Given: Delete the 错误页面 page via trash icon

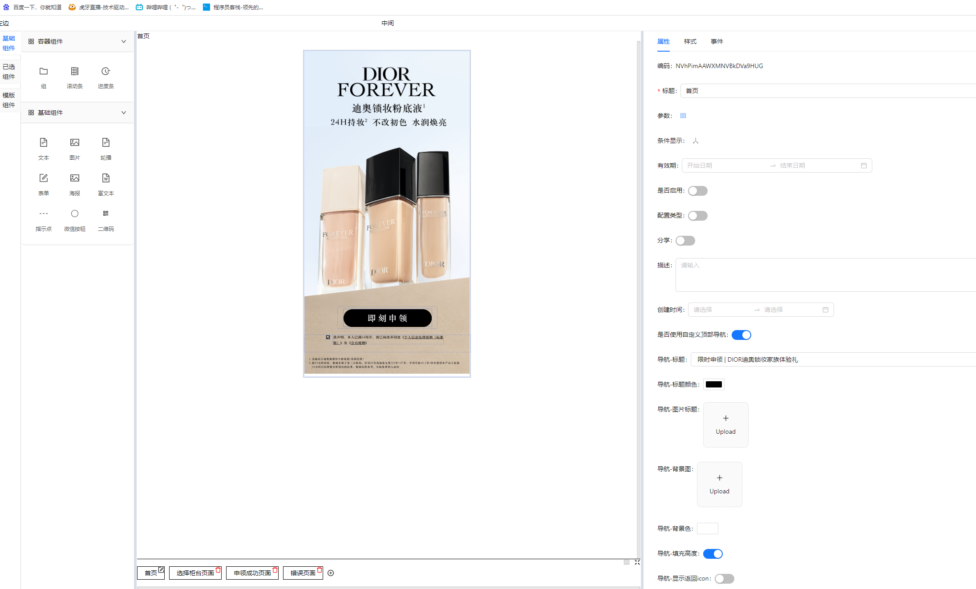Looking at the screenshot, I should (x=320, y=570).
